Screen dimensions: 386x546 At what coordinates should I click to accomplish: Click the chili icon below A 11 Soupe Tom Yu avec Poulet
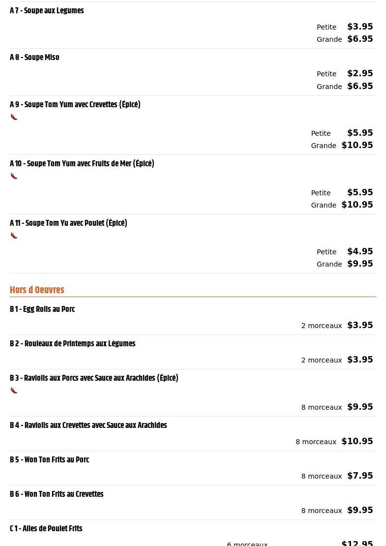[x=14, y=236]
